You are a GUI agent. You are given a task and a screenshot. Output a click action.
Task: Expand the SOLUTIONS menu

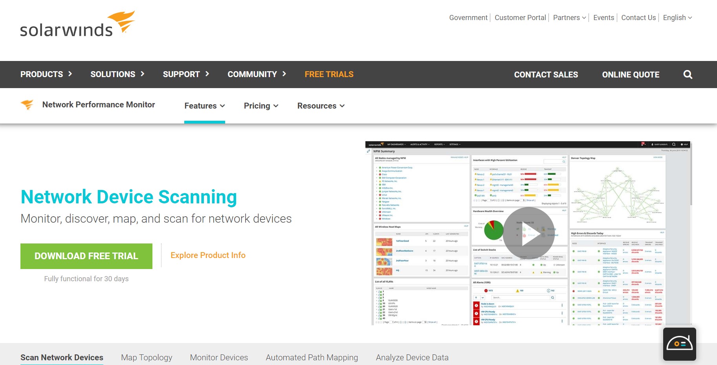117,74
